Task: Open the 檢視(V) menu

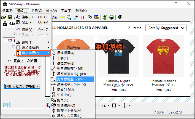Action: pyautogui.click(x=52, y=11)
